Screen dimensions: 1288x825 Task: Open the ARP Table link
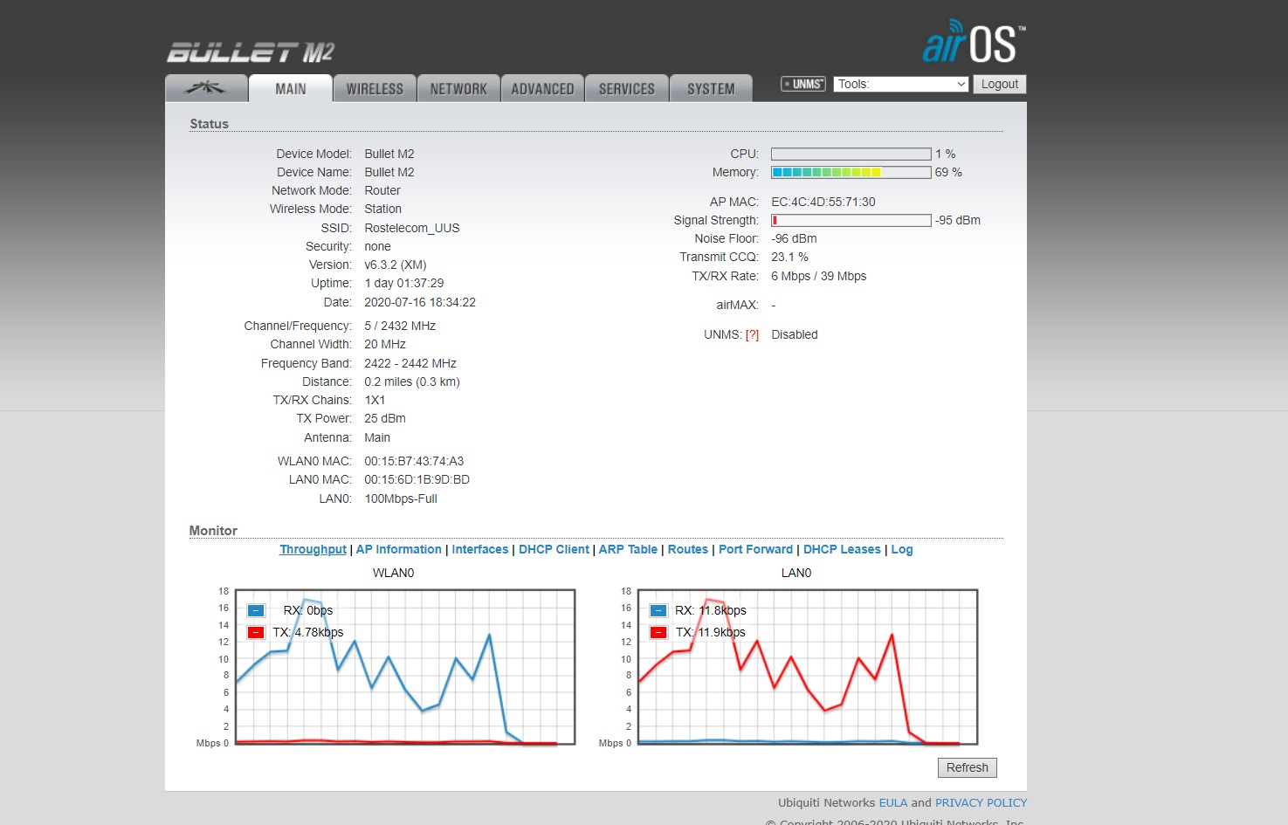(628, 549)
